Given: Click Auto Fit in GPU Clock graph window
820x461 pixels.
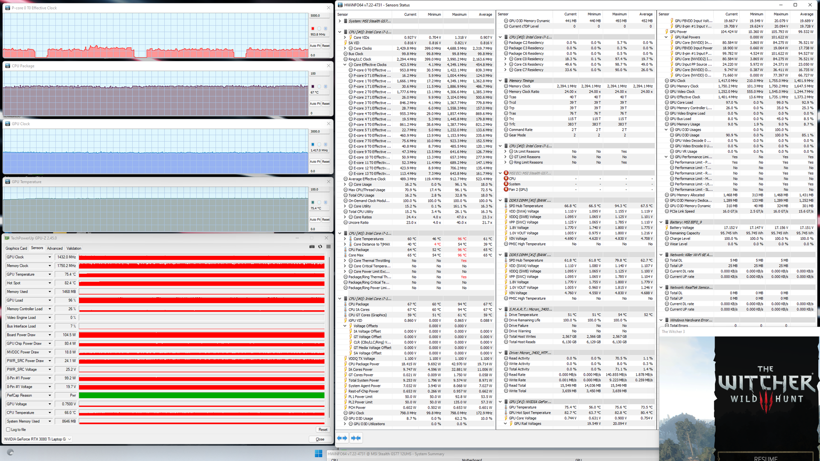Looking at the screenshot, I should pyautogui.click(x=315, y=162).
